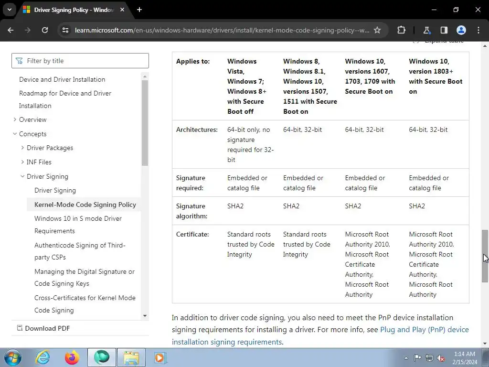489x367 pixels.
Task: Open the Driver Signing child page
Action: tap(55, 190)
